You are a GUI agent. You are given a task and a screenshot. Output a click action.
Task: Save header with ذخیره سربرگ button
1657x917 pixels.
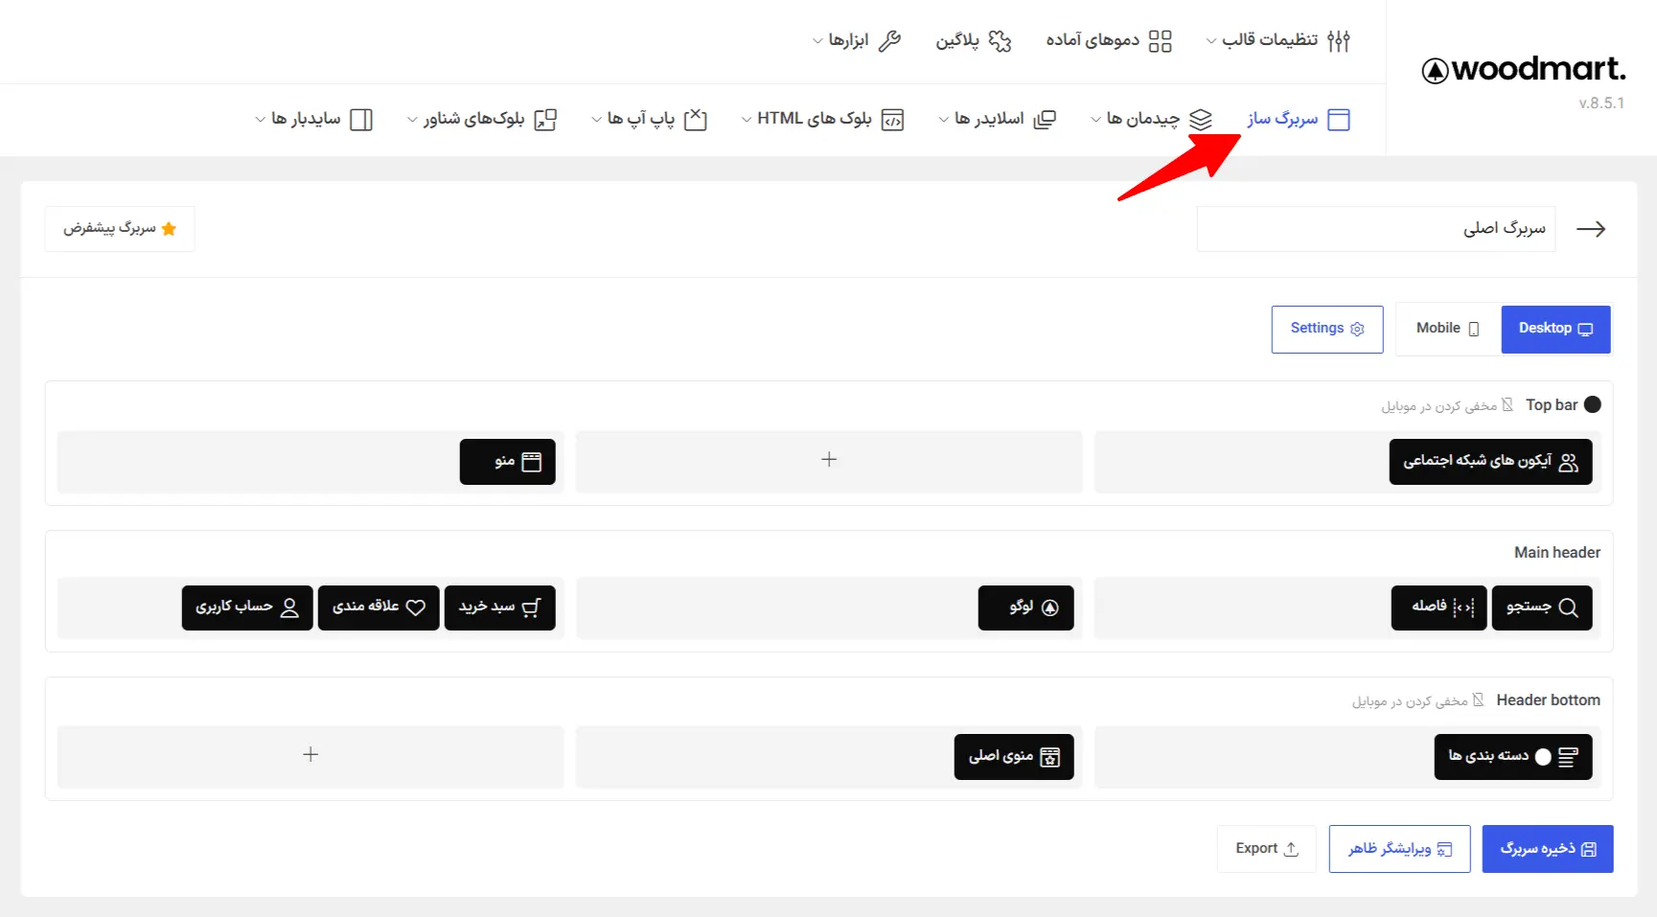[x=1548, y=849]
